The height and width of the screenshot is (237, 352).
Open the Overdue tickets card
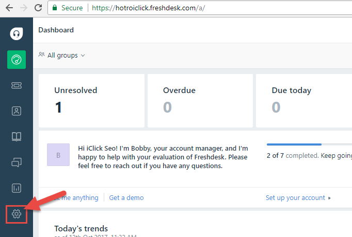(x=200, y=101)
